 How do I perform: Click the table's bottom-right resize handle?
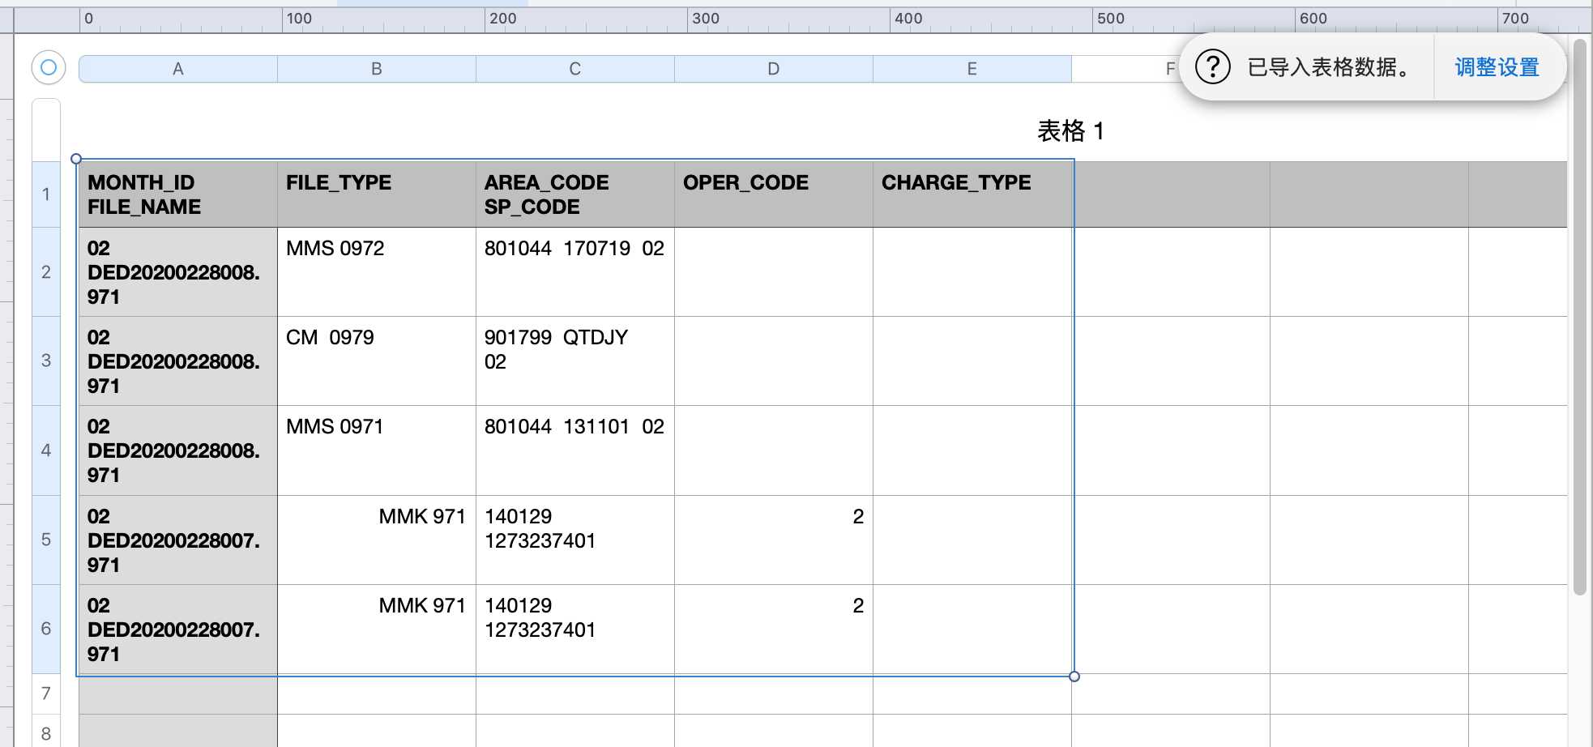[1074, 677]
